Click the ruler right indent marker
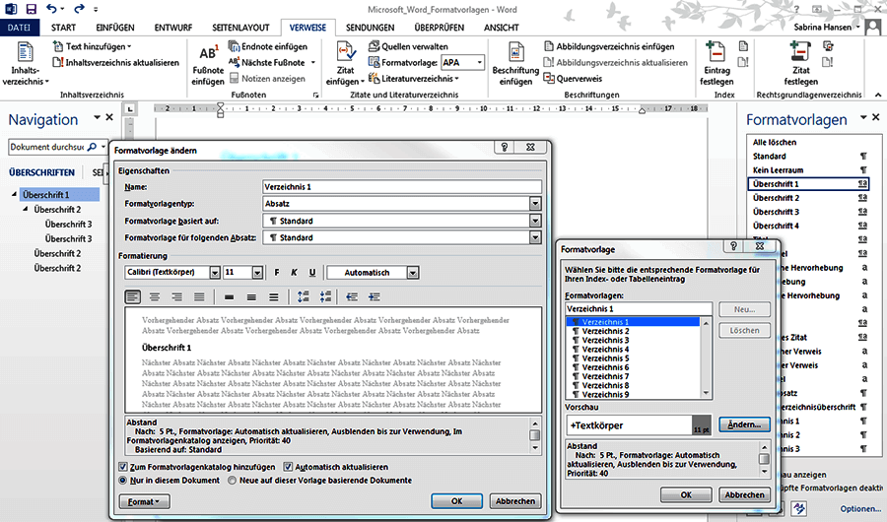The height and width of the screenshot is (522, 887). [642, 111]
